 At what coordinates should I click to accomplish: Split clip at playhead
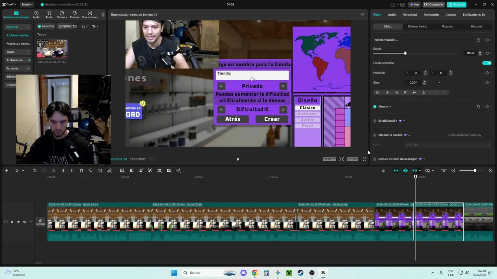coord(54,170)
